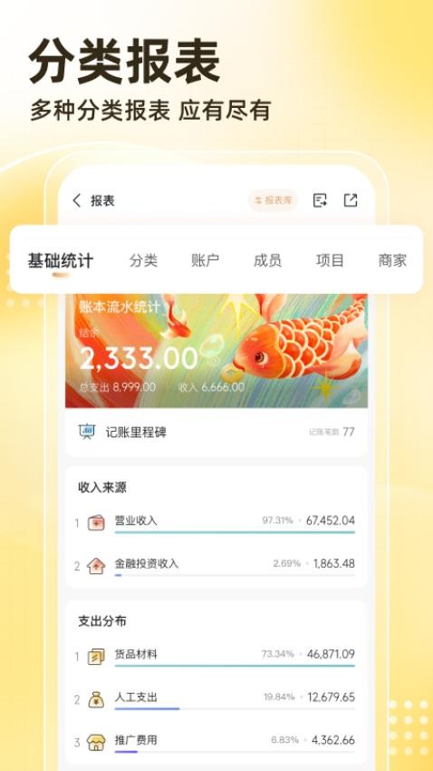The image size is (433, 771).
Task: Open the 金融投资收入 amount 1,863.48
Action: click(x=334, y=563)
